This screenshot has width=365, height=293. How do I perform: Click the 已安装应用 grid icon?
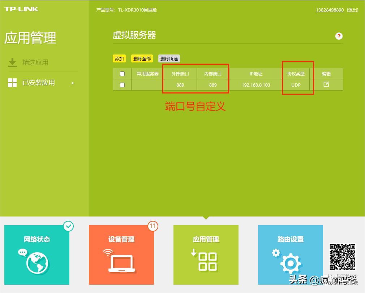point(12,82)
